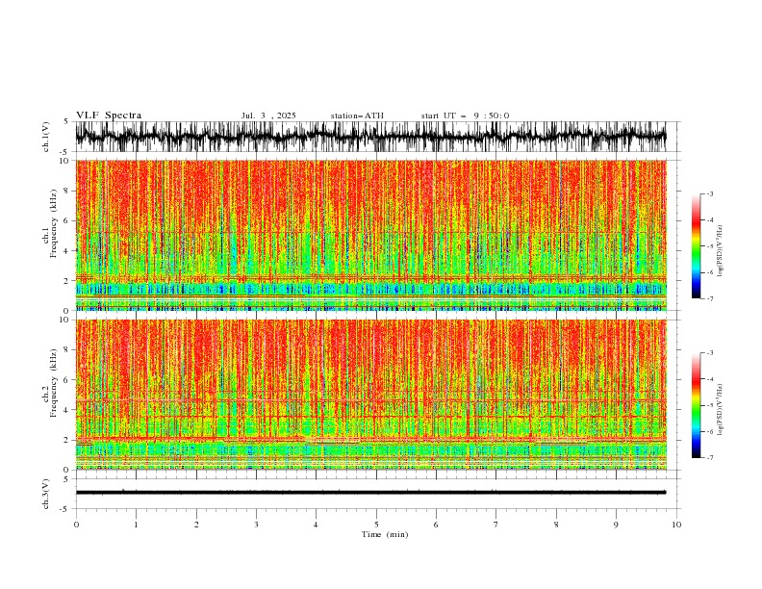762x589 pixels.
Task: Click the ch.1 voltage waveform trace
Action: [370, 137]
